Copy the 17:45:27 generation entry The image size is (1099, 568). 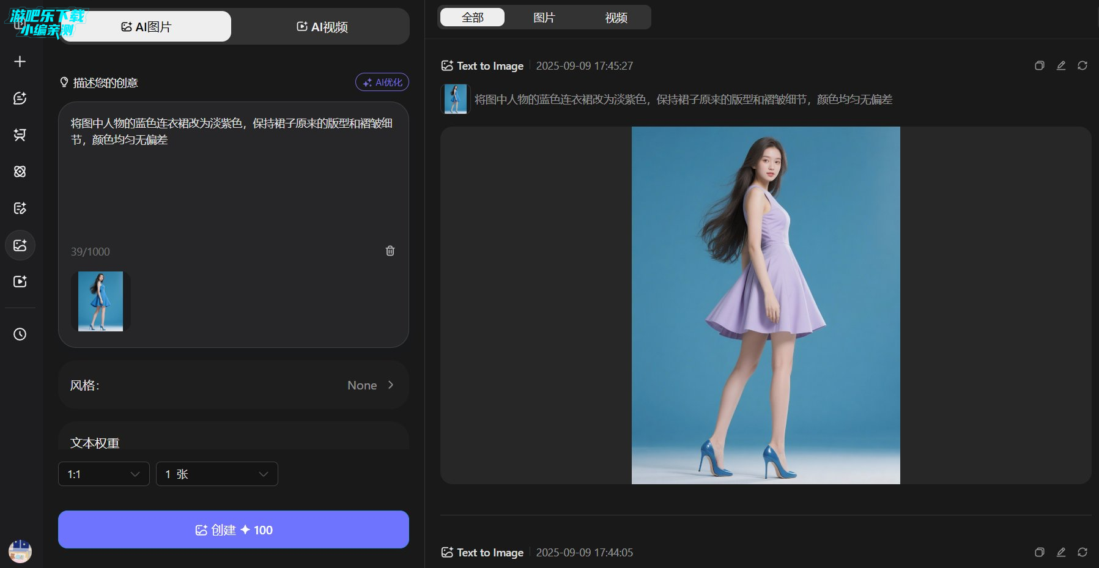1039,65
